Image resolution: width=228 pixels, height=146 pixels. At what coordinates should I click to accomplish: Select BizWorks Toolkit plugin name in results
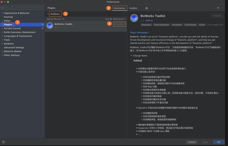tap(63, 24)
